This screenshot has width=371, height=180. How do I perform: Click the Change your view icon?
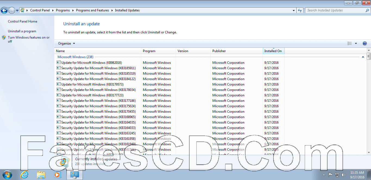point(350,43)
